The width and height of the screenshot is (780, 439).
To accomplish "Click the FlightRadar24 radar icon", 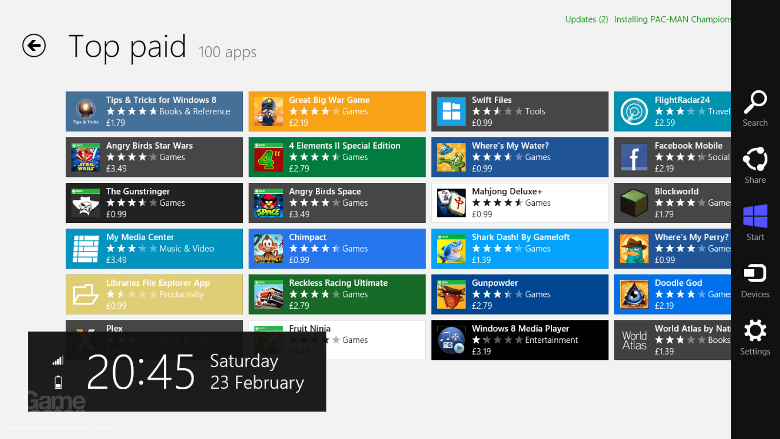I will coord(634,111).
